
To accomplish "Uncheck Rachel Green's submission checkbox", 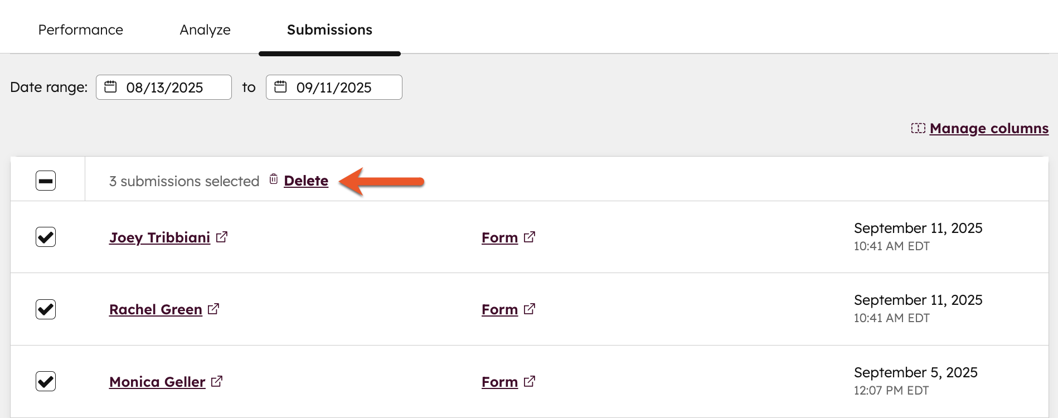I will point(46,309).
